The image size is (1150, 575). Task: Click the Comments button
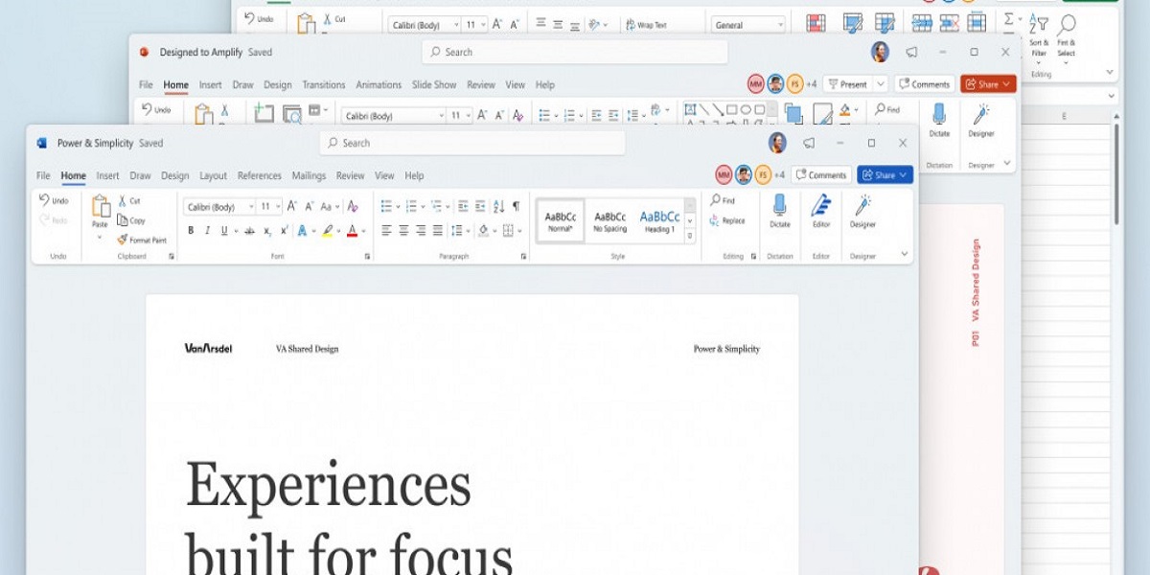click(x=820, y=174)
